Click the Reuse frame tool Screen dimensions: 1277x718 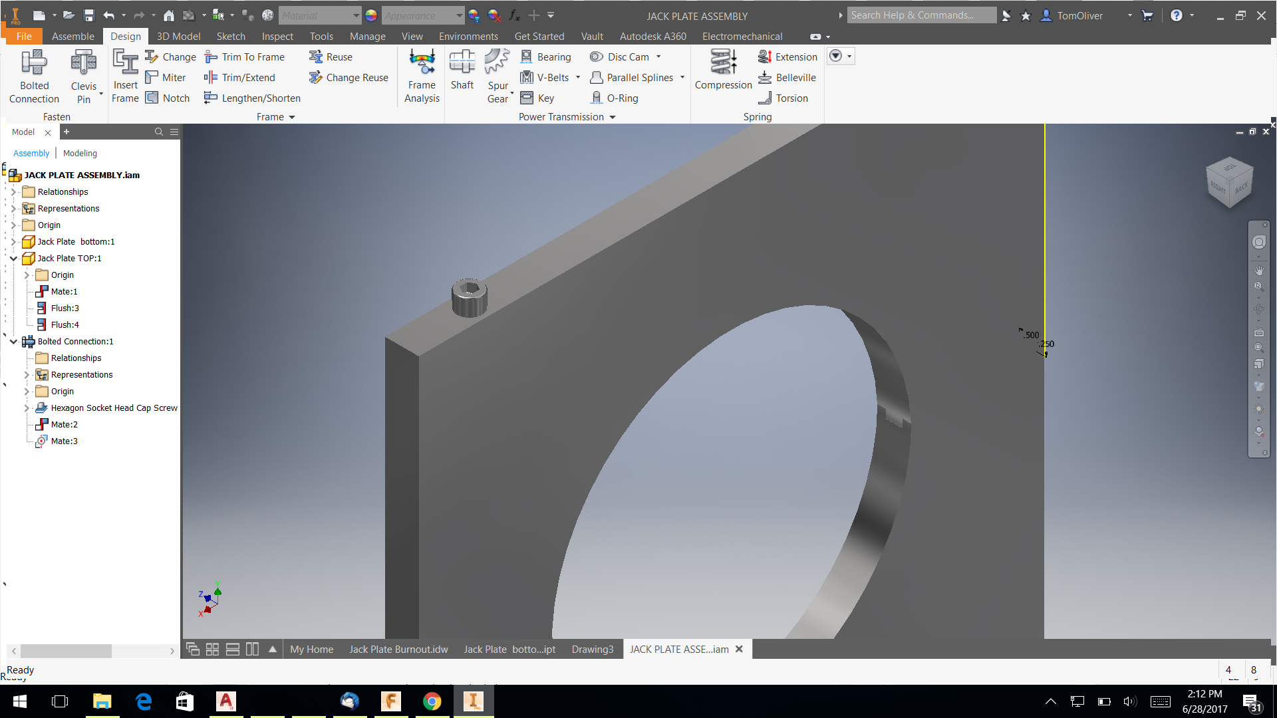[331, 57]
